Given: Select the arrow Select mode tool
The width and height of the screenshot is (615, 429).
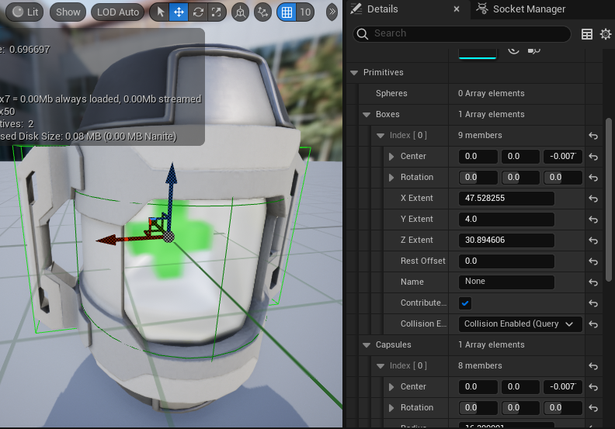Looking at the screenshot, I should click(160, 12).
